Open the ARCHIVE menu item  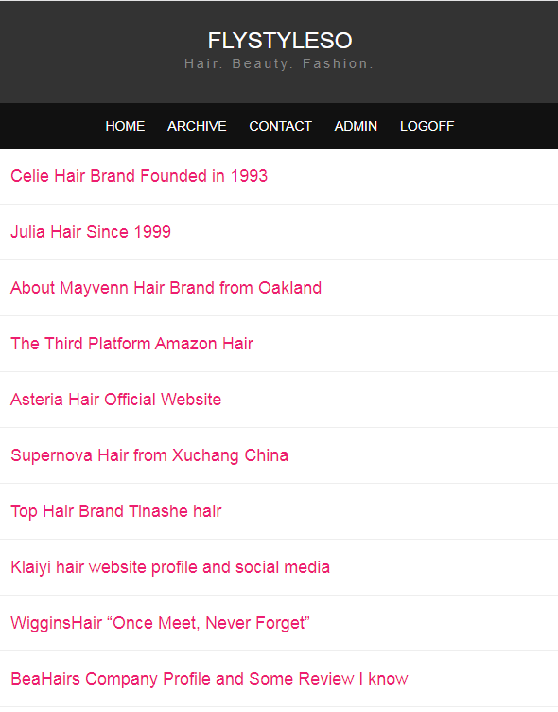[x=197, y=126]
